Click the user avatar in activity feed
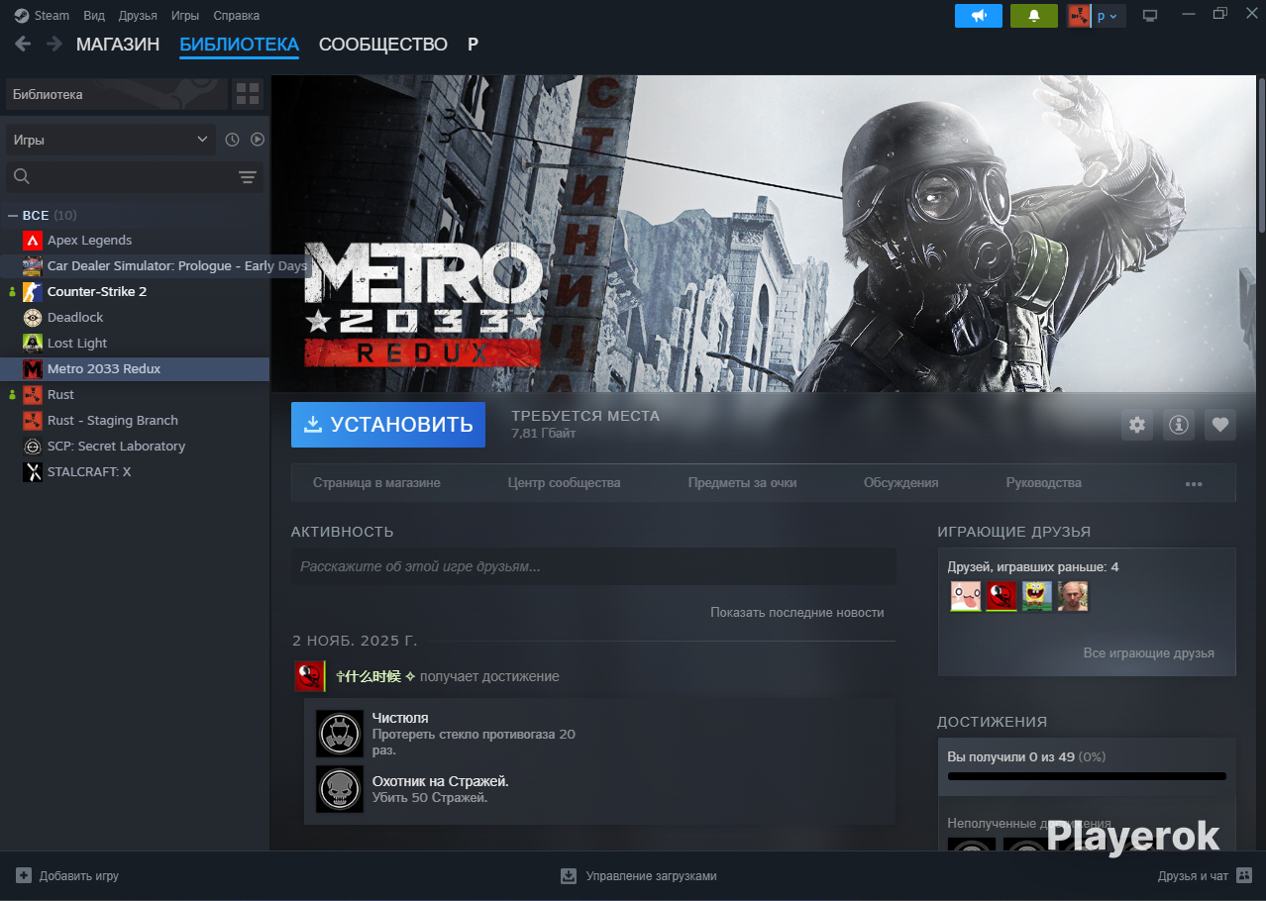Screen dimensions: 1266x901 (x=309, y=676)
